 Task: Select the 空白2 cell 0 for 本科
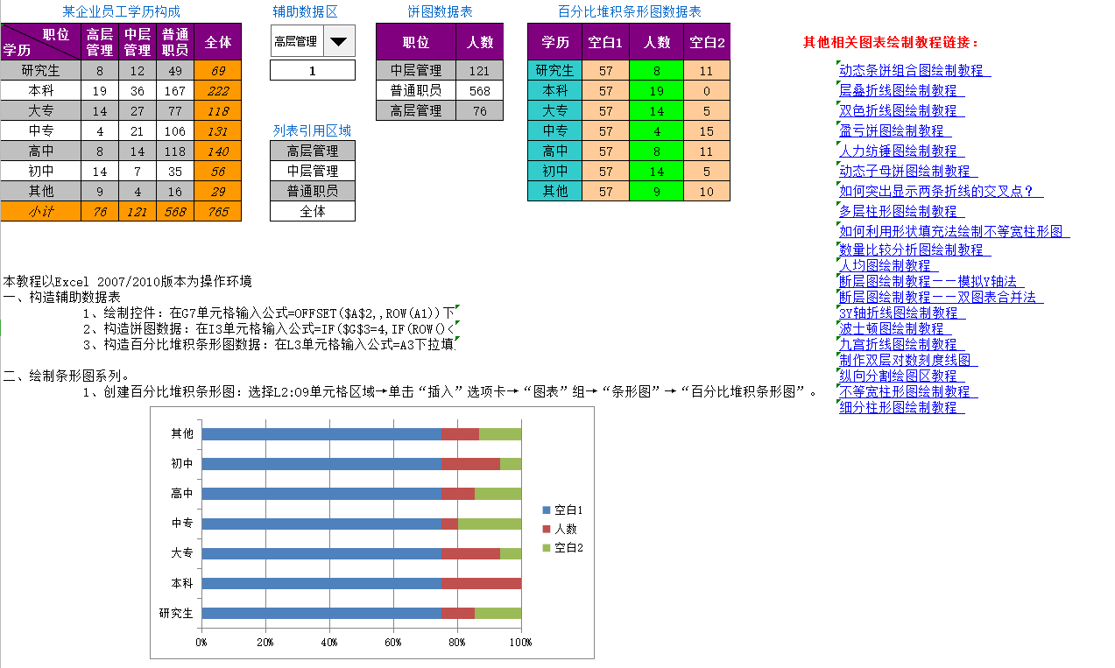click(x=707, y=90)
